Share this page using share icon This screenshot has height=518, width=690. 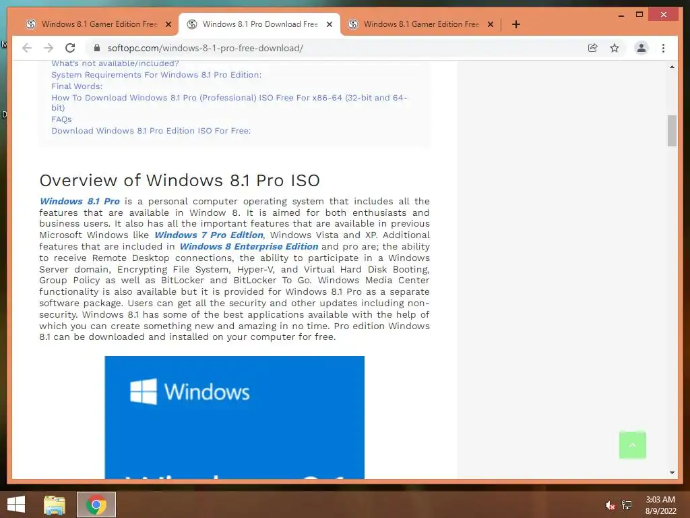(593, 48)
